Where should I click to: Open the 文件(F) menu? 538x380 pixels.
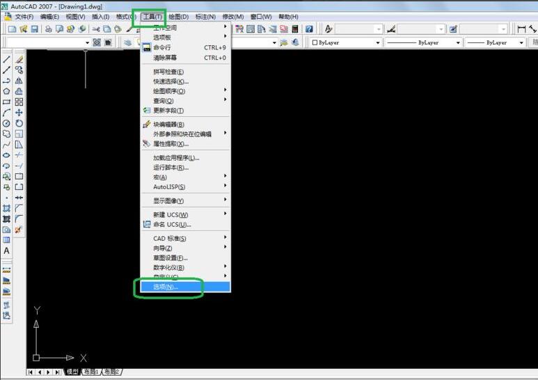pyautogui.click(x=24, y=17)
